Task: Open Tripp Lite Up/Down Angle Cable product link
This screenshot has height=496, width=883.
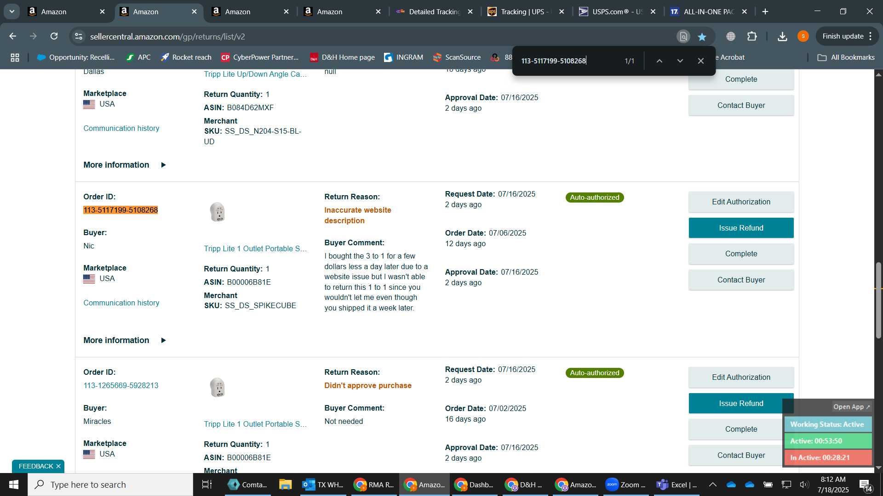Action: tap(255, 74)
